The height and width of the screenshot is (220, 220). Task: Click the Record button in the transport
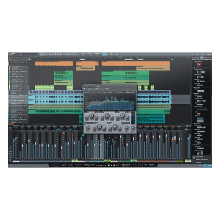[114, 165]
